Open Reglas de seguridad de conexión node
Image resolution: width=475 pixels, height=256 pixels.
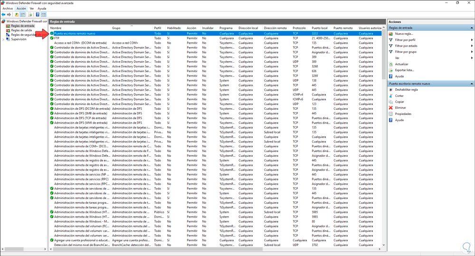29,35
